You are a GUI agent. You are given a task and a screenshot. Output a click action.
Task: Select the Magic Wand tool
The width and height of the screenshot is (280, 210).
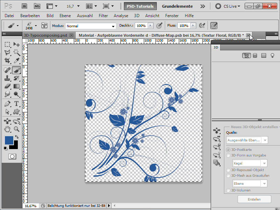point(16,52)
